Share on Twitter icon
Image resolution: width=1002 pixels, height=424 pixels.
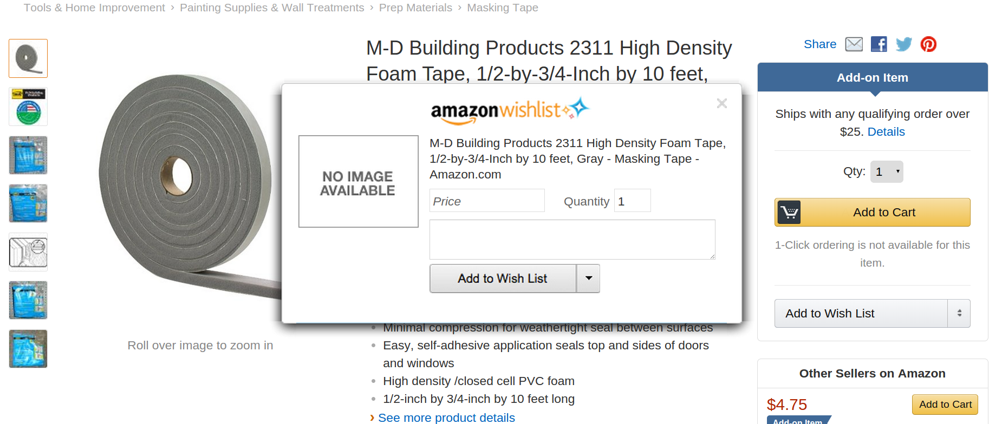(903, 44)
